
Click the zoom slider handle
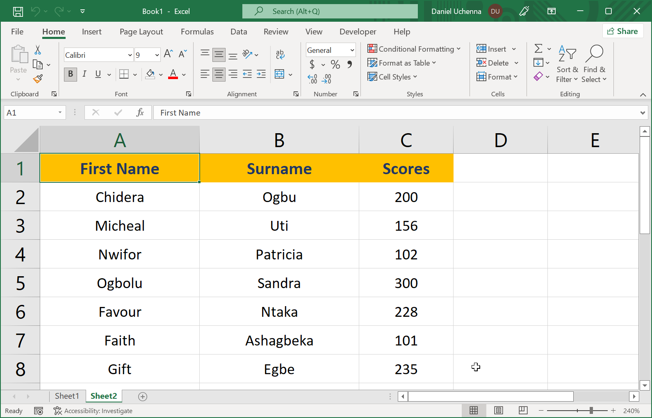tap(591, 411)
